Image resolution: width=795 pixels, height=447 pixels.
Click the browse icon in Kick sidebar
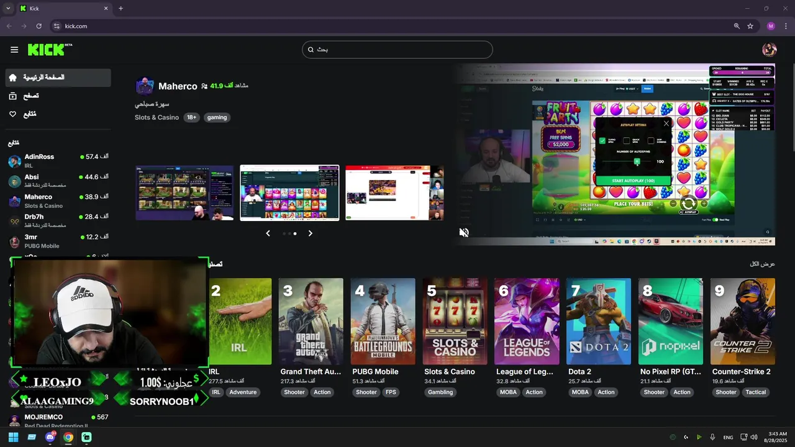point(13,96)
